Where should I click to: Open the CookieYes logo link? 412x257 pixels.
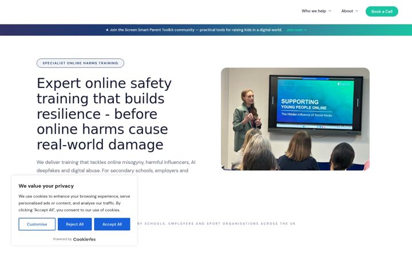(84, 239)
